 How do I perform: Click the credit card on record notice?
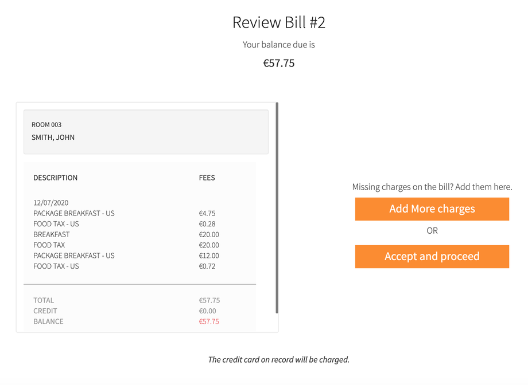(279, 360)
